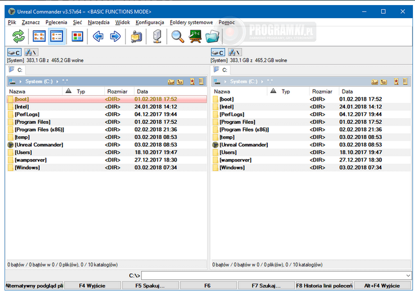This screenshot has width=415, height=293.
Task: Go to root folder icon in right path bar
Action: [375, 82]
